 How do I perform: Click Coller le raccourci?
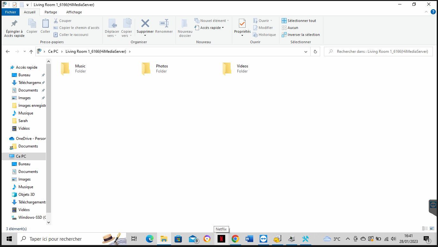pos(71,35)
